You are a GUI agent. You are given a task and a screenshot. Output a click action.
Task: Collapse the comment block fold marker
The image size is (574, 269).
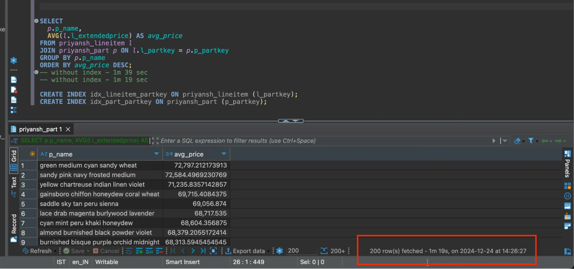[x=36, y=72]
